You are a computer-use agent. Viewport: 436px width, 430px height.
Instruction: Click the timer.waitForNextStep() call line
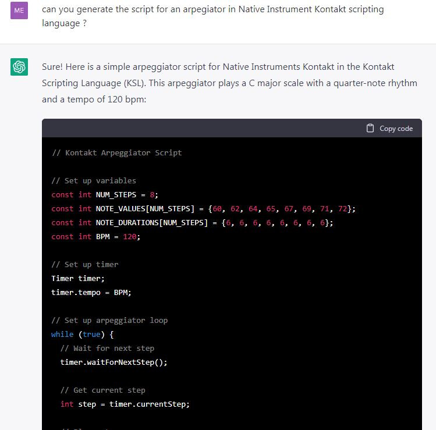(x=114, y=363)
